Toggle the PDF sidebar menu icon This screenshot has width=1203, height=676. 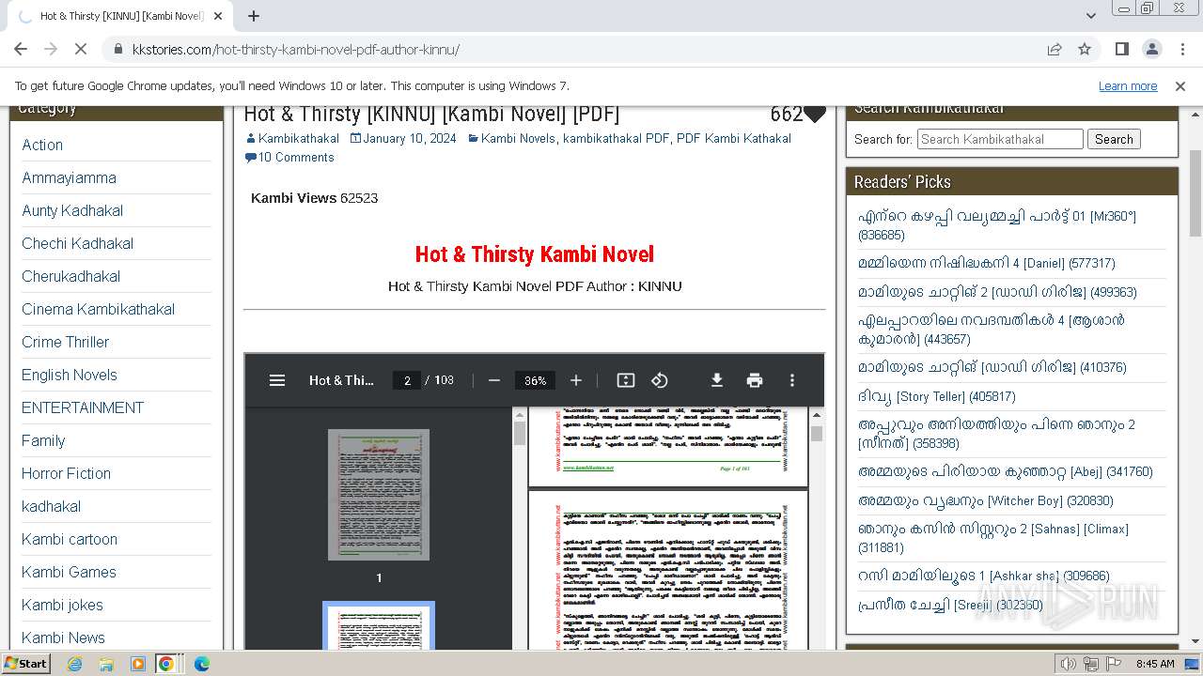pyautogui.click(x=277, y=380)
